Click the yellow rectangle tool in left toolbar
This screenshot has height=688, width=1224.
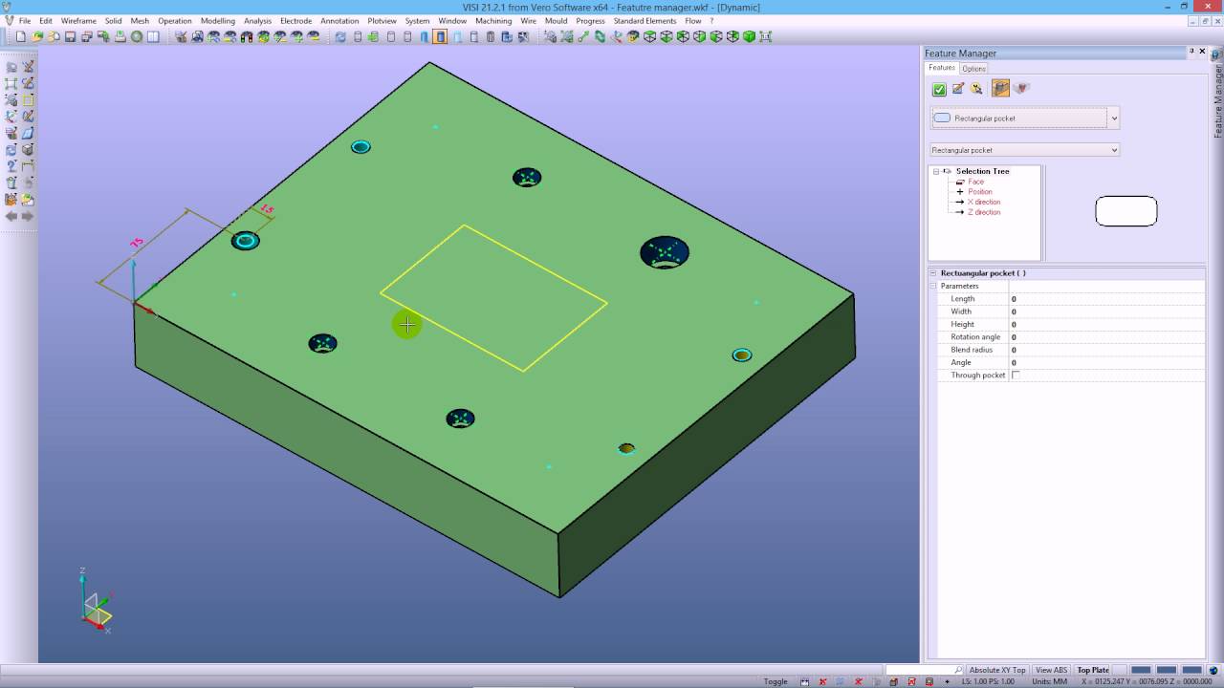tap(28, 99)
